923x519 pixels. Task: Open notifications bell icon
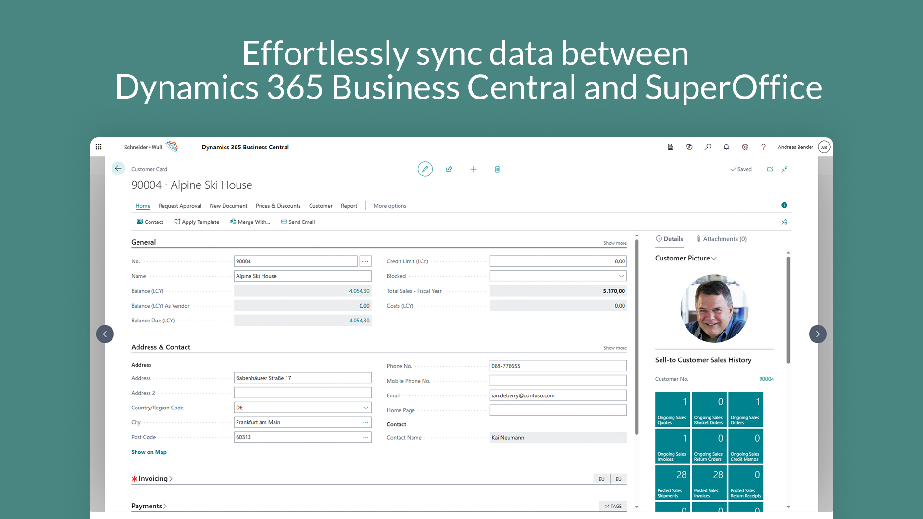click(x=726, y=147)
